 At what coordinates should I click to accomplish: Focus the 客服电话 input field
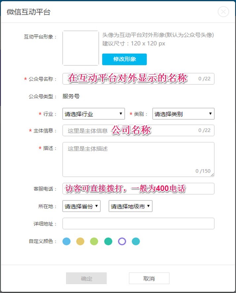point(138,189)
